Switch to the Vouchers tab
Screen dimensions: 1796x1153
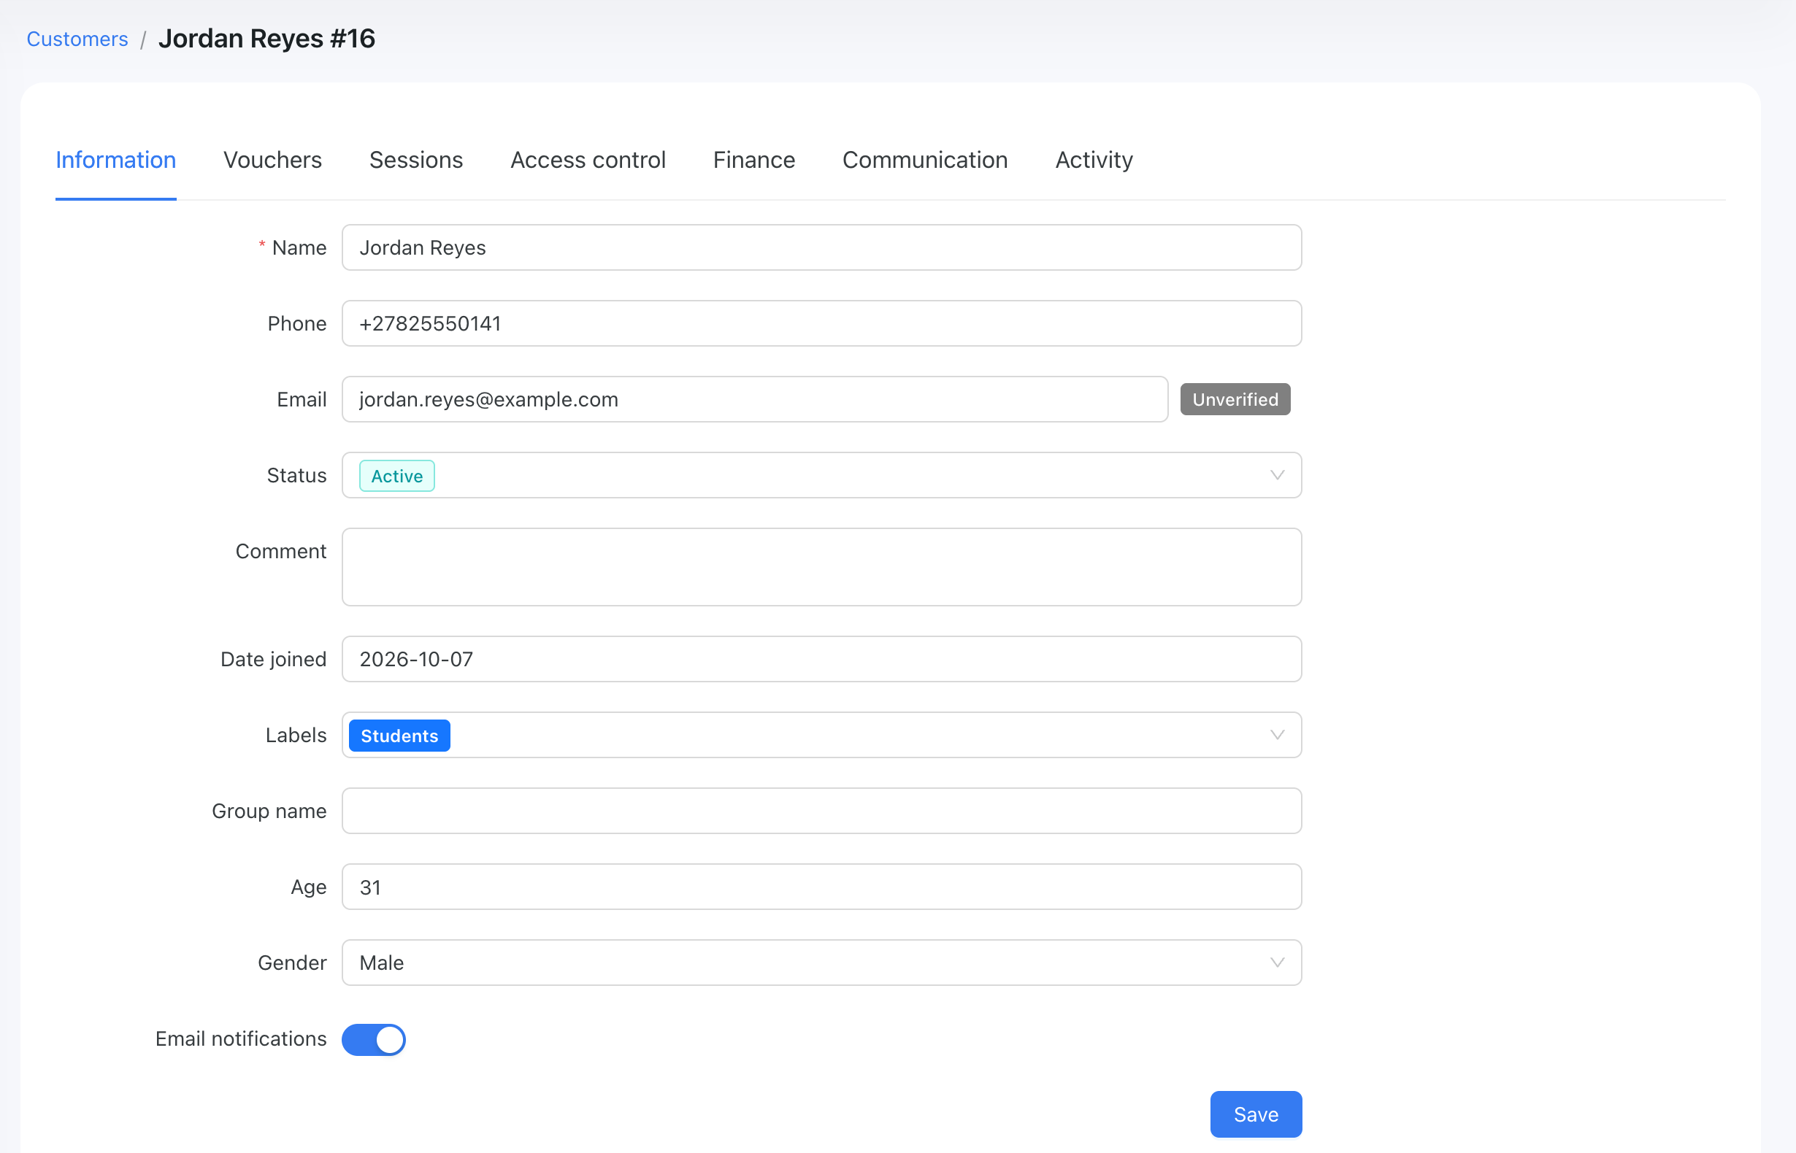pos(272,161)
